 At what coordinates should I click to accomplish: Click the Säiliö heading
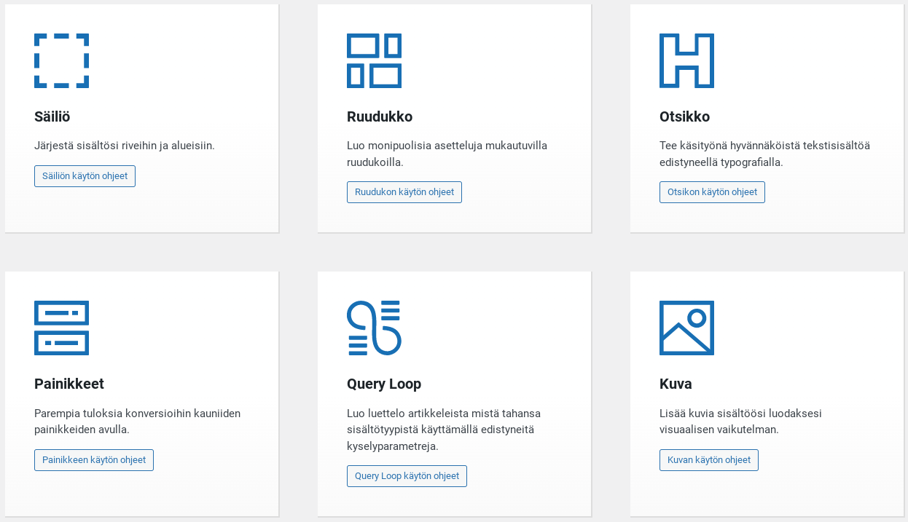[52, 116]
